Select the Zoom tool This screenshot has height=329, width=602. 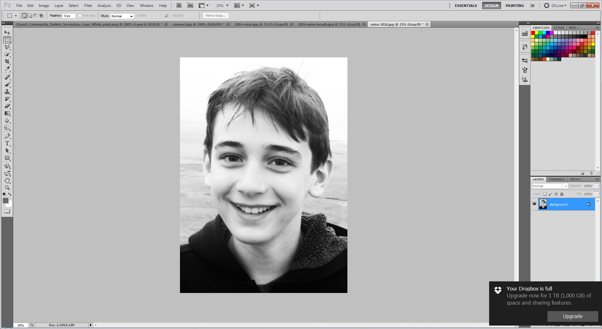7,188
